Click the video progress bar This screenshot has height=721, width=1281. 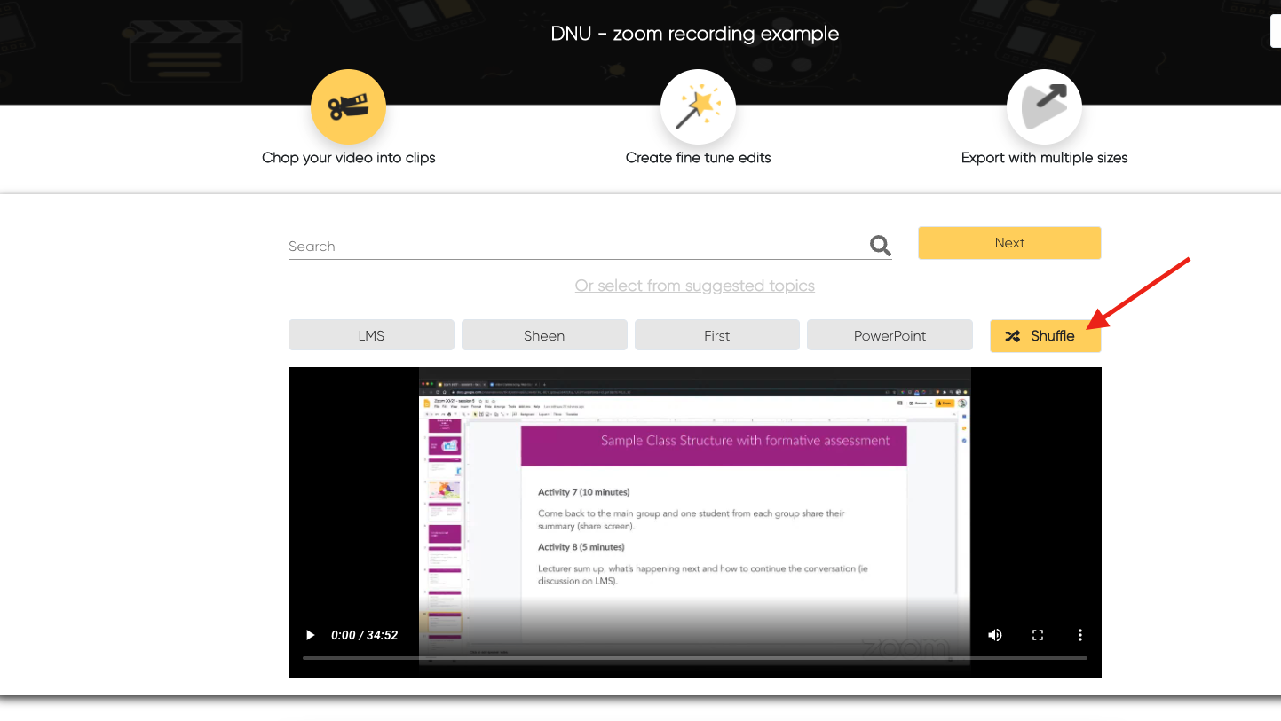694,658
